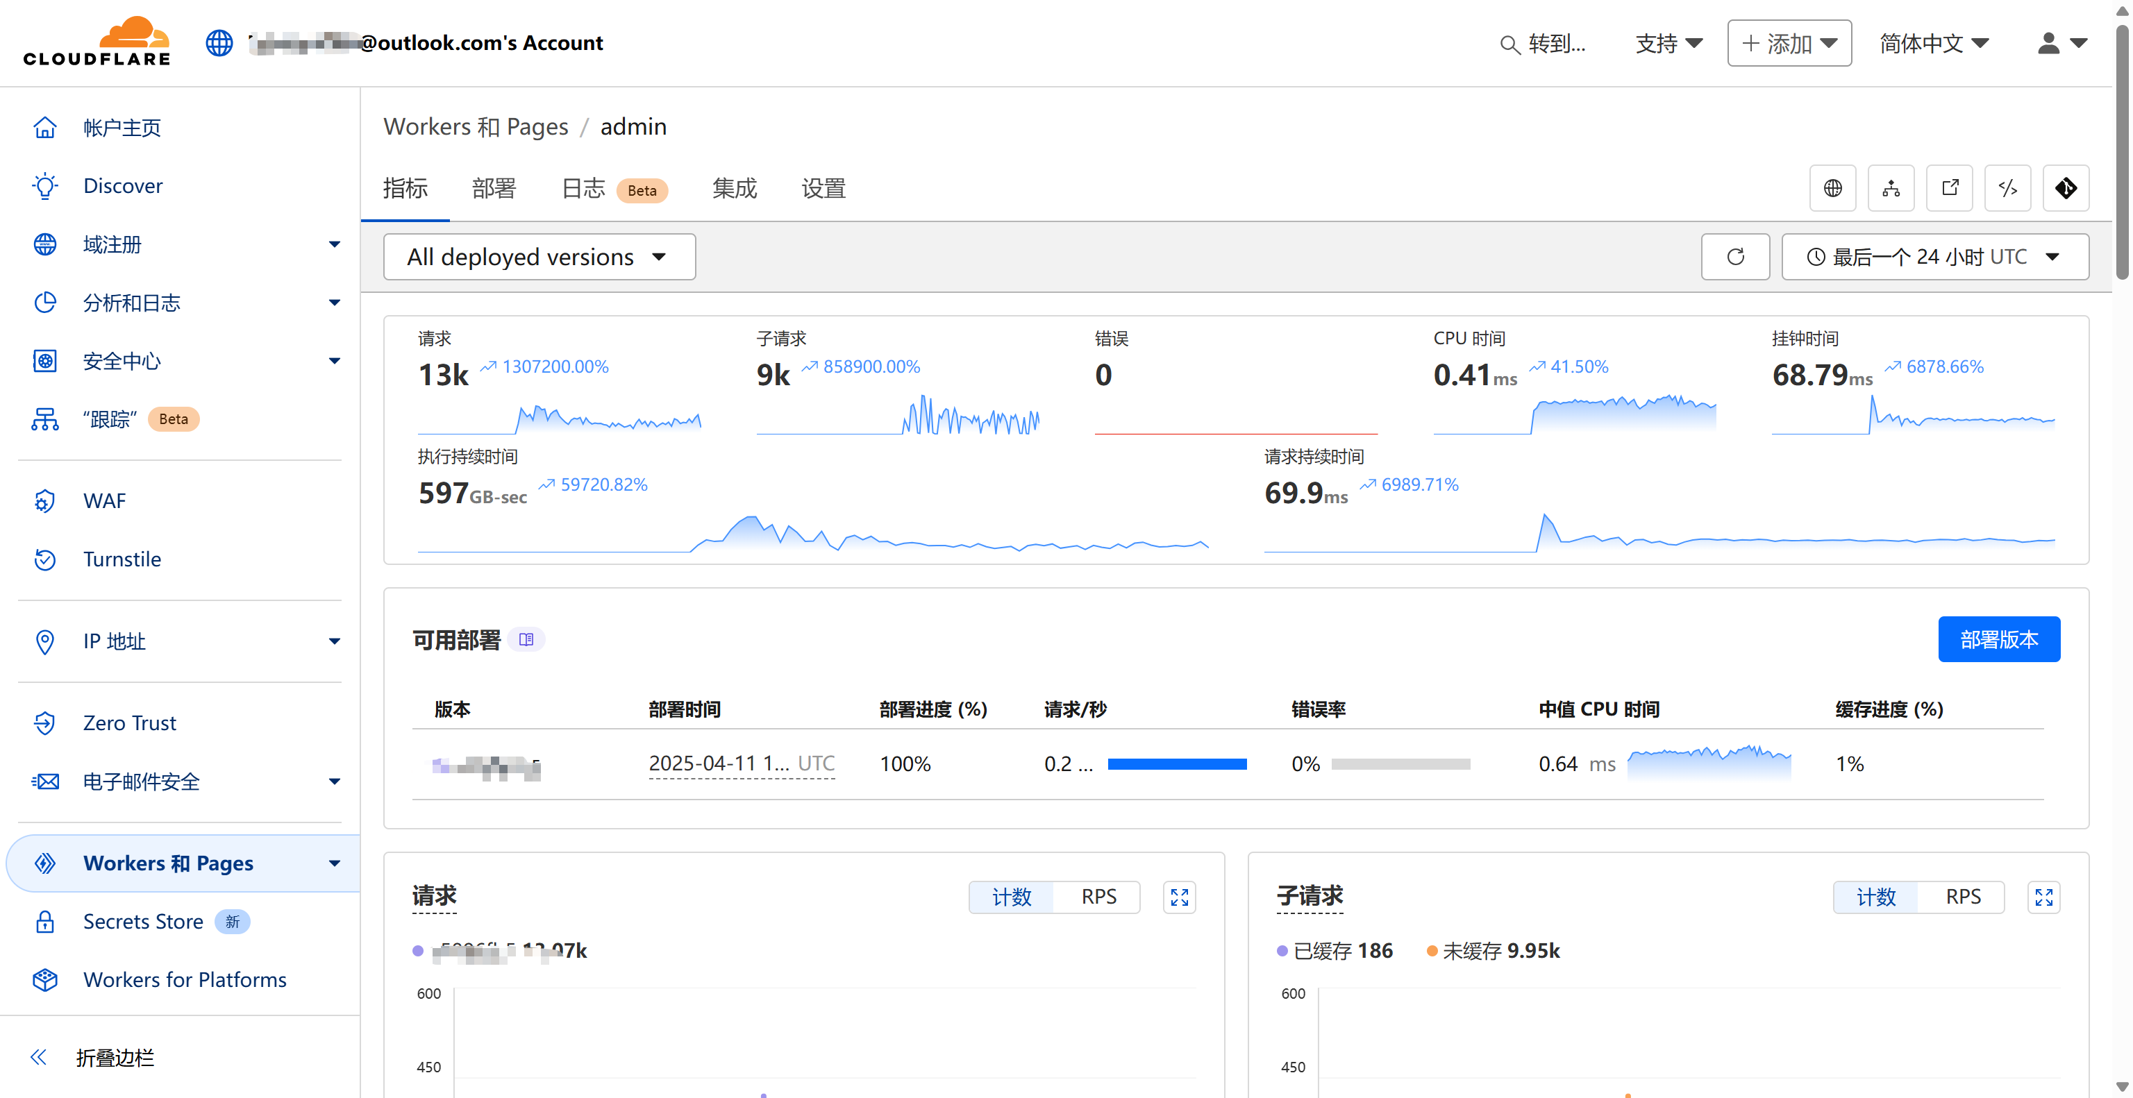Click the 部署版本 button
The image size is (2133, 1098).
click(1998, 640)
